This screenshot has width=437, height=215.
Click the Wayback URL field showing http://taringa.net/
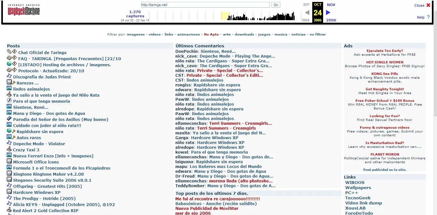[x=205, y=5]
